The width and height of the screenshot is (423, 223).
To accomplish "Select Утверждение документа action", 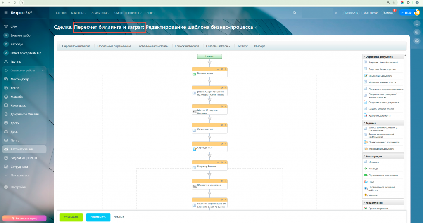I will click(x=381, y=149).
